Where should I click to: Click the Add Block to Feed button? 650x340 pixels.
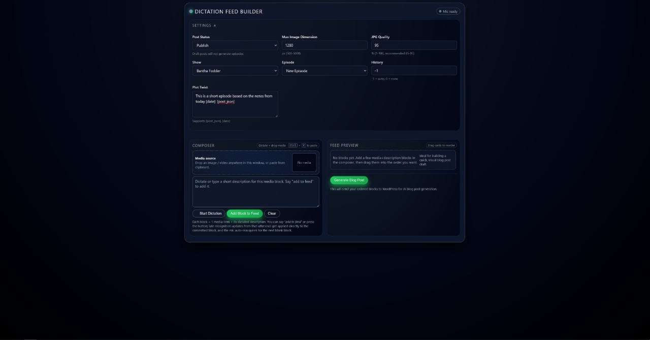245,213
